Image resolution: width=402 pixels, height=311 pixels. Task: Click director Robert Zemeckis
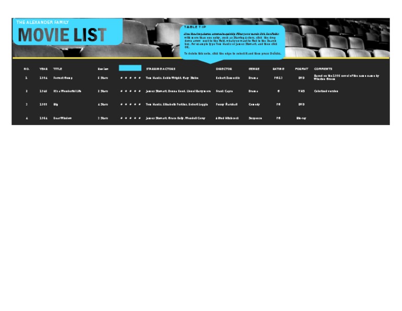tap(228, 78)
